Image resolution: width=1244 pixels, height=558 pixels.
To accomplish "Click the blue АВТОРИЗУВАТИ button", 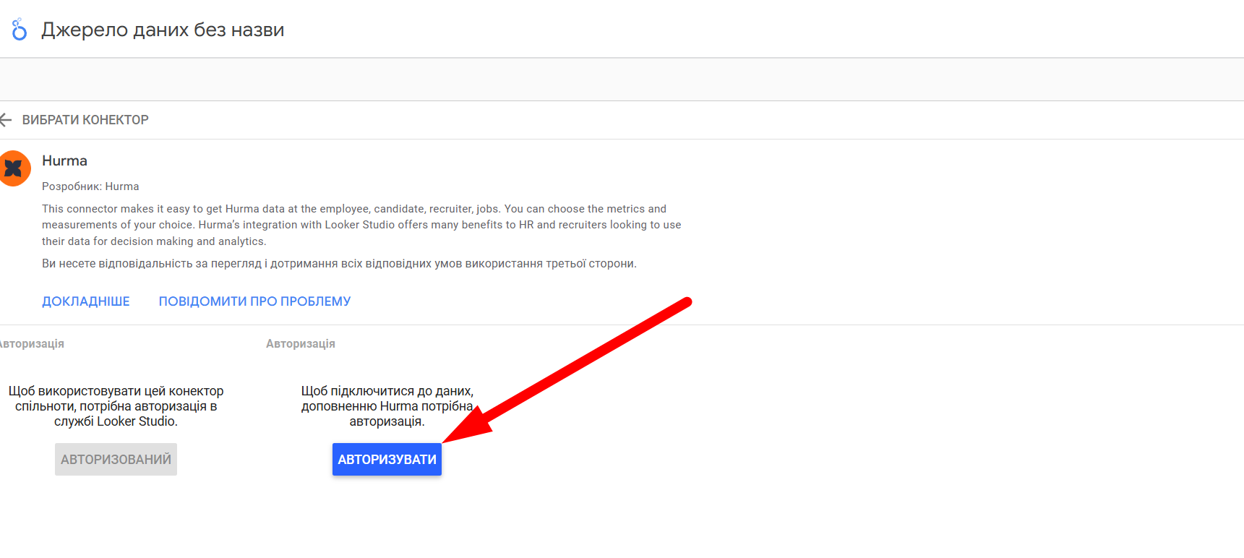I will pyautogui.click(x=387, y=459).
